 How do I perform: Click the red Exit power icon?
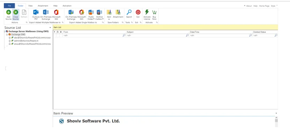[x=138, y=12]
